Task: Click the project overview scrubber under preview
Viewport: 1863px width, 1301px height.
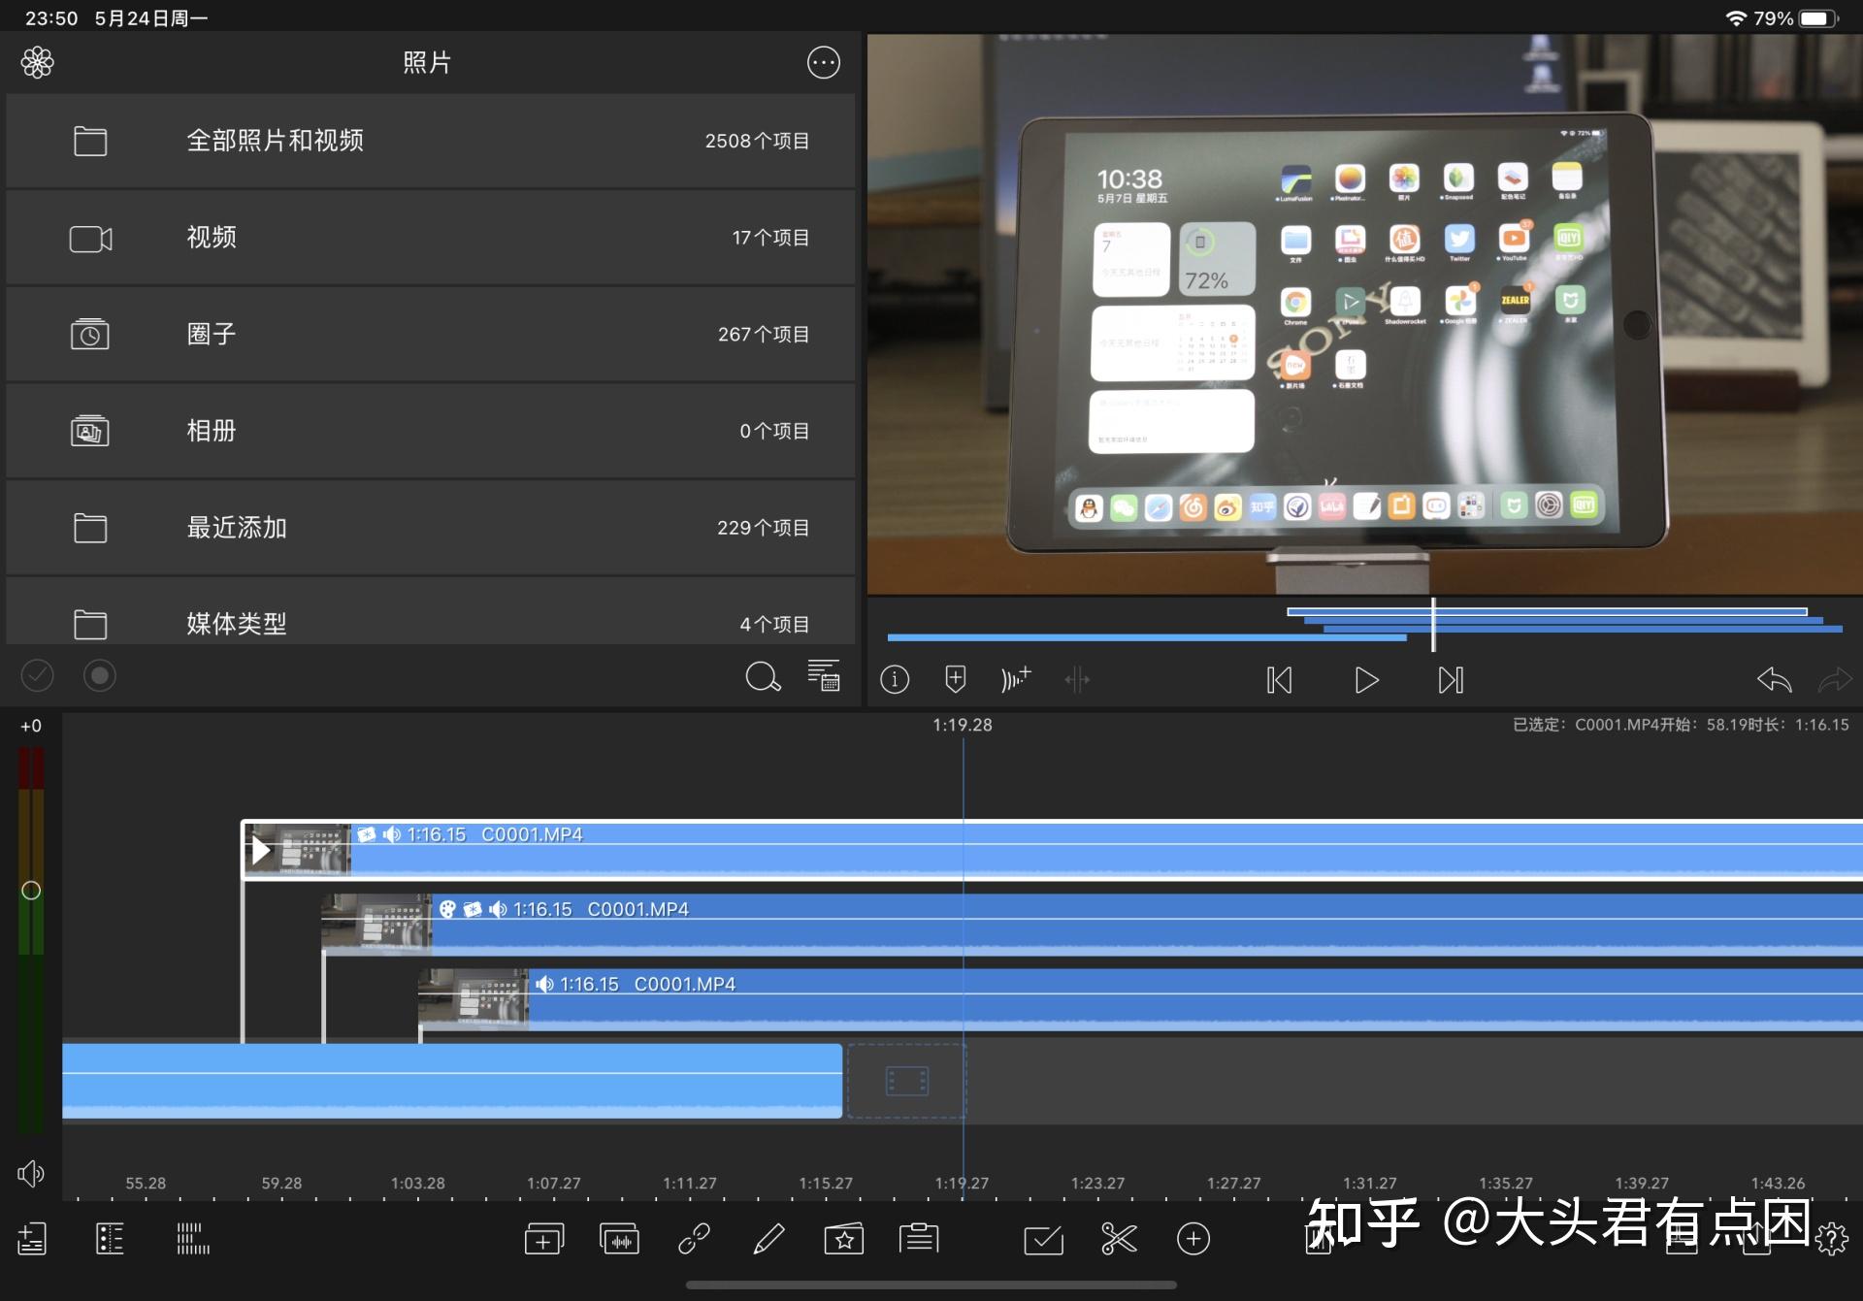Action: pos(1364,625)
